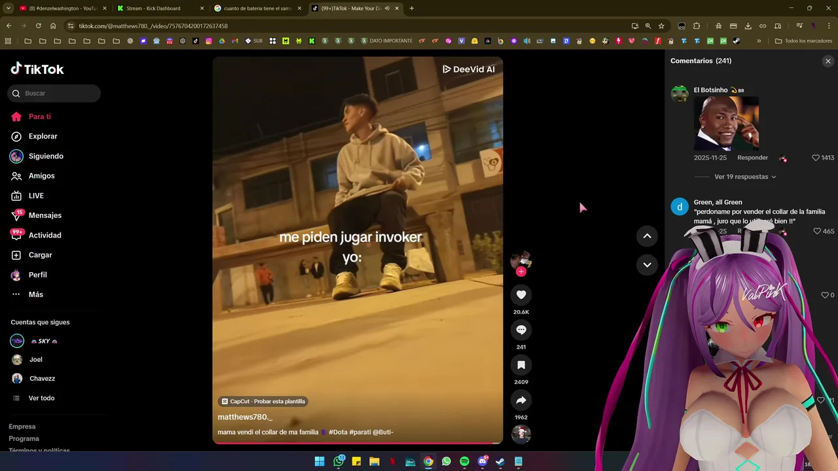Mute the TikTok tab with its speaker icon
The width and height of the screenshot is (838, 471).
click(387, 9)
